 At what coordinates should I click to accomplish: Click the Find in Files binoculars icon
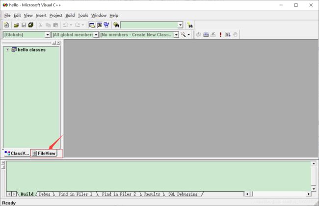116,25
